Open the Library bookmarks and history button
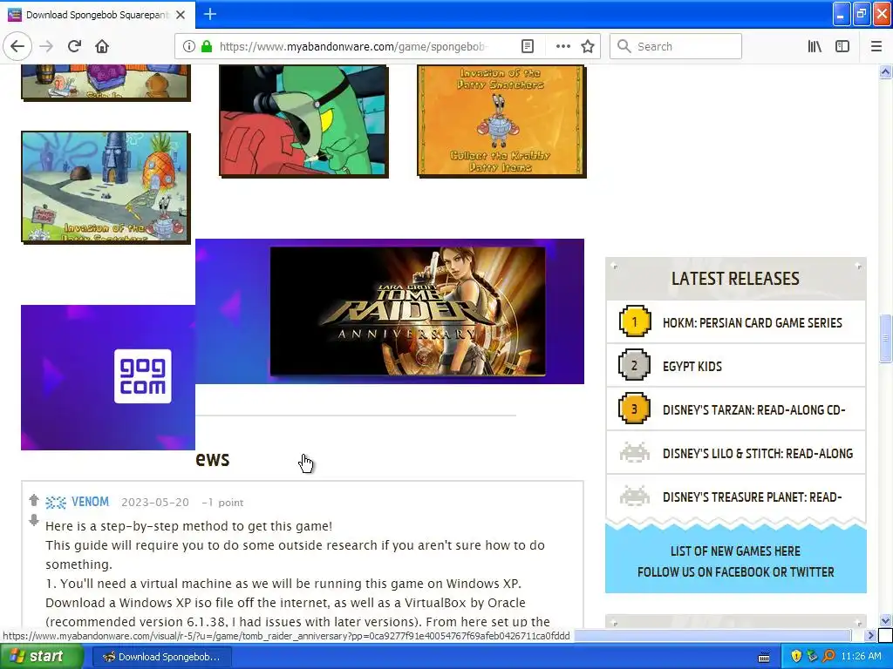Screen dimensions: 893x669 (815, 47)
